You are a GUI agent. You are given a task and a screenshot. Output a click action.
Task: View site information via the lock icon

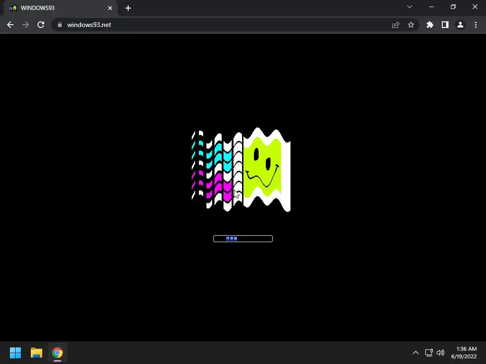[x=60, y=25]
